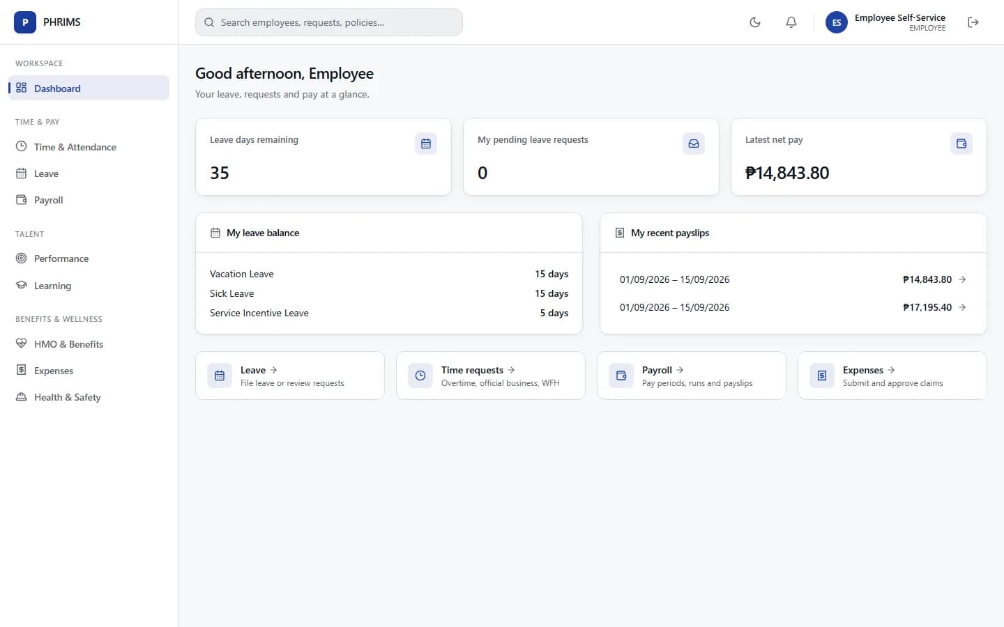This screenshot has width=1004, height=627.
Task: Open the Leave shortcut link
Action: [x=290, y=376]
